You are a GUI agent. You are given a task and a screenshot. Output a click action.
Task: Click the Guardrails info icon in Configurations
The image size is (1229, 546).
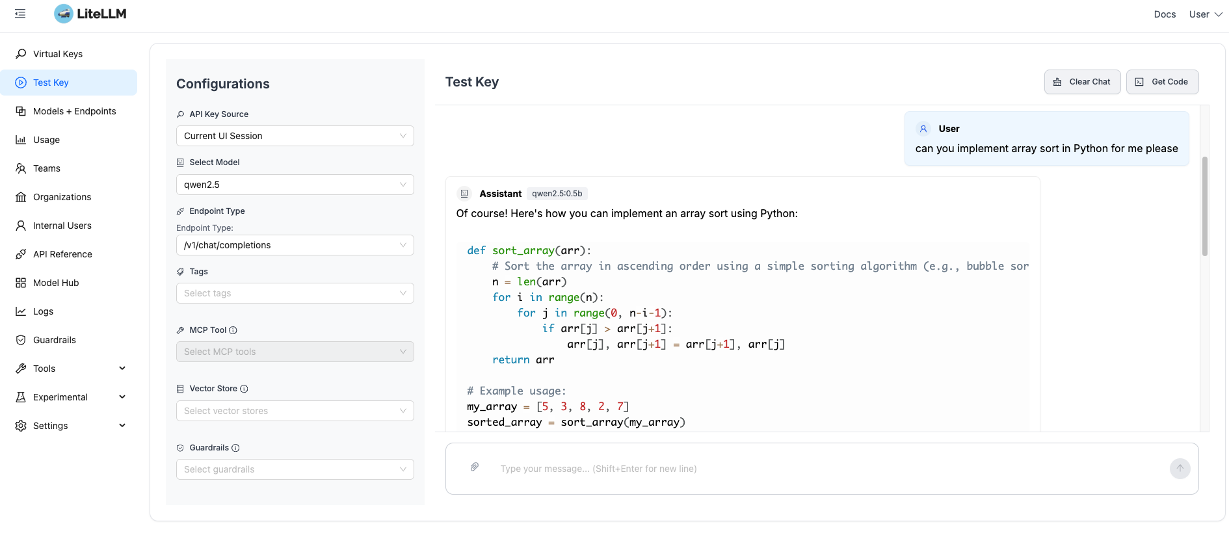(235, 448)
